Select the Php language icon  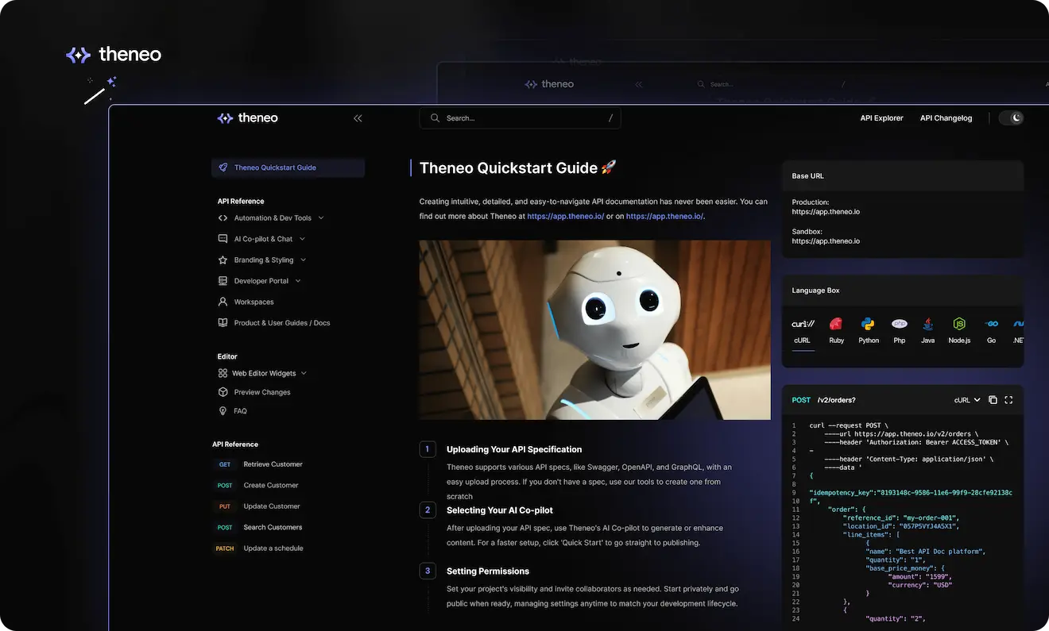[899, 324]
